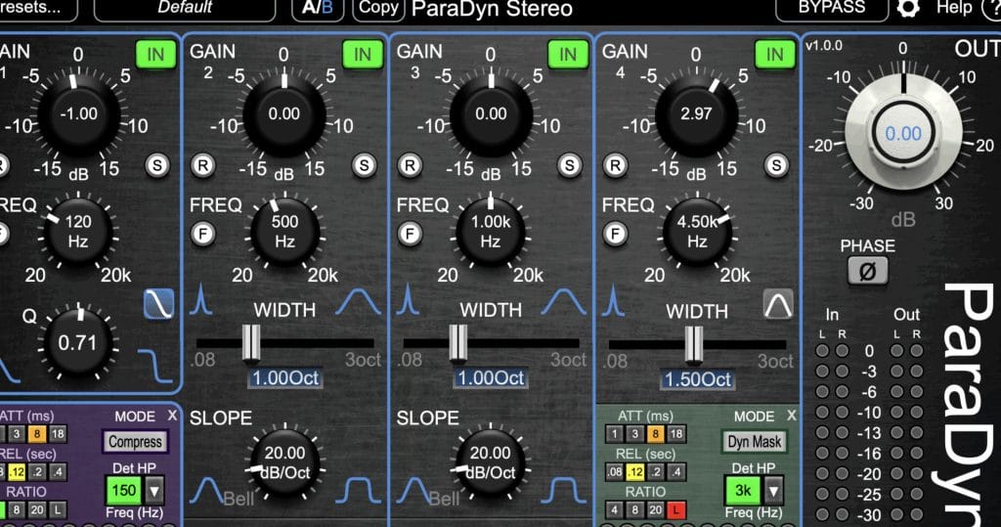The image size is (1001, 527).
Task: Toggle band 1 IN button
Action: click(x=155, y=55)
